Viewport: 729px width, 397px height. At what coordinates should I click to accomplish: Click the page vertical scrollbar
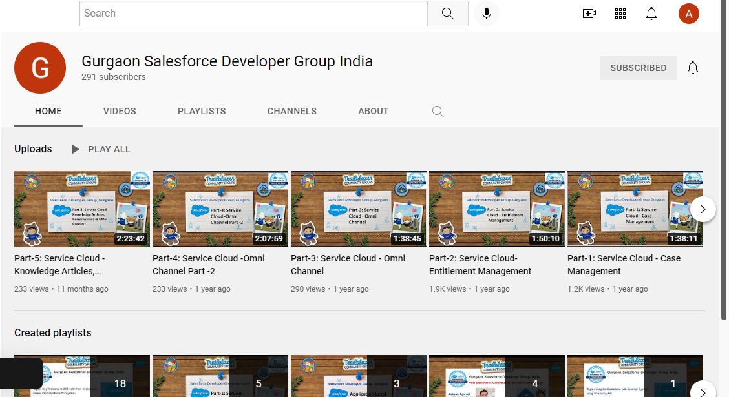724,160
